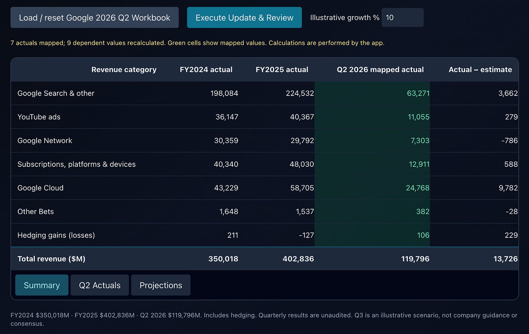Click the YouTube ads row label
The width and height of the screenshot is (529, 334).
(39, 117)
